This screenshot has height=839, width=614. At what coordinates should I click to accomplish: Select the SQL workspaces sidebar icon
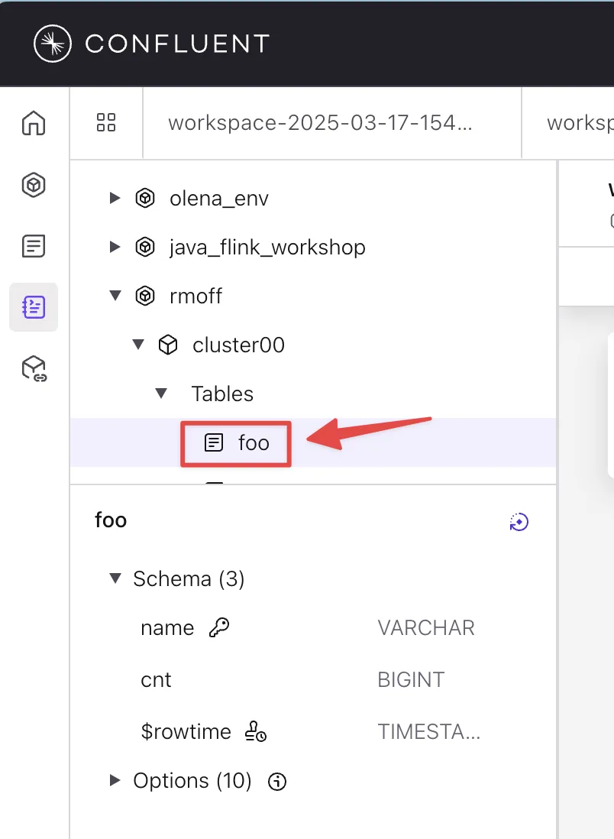click(x=34, y=307)
